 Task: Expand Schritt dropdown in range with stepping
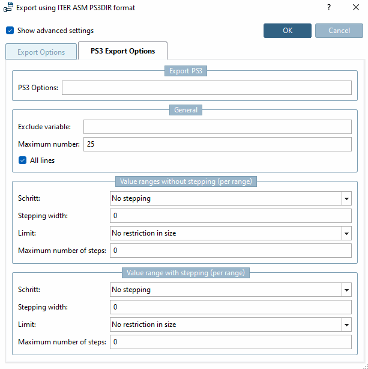pos(346,290)
